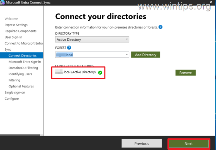Select Connect Directories sidebar item

click(x=22, y=56)
